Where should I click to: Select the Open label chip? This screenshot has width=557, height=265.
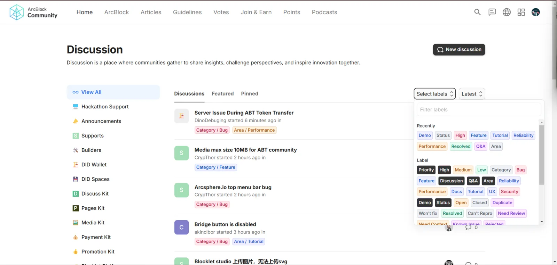point(461,203)
